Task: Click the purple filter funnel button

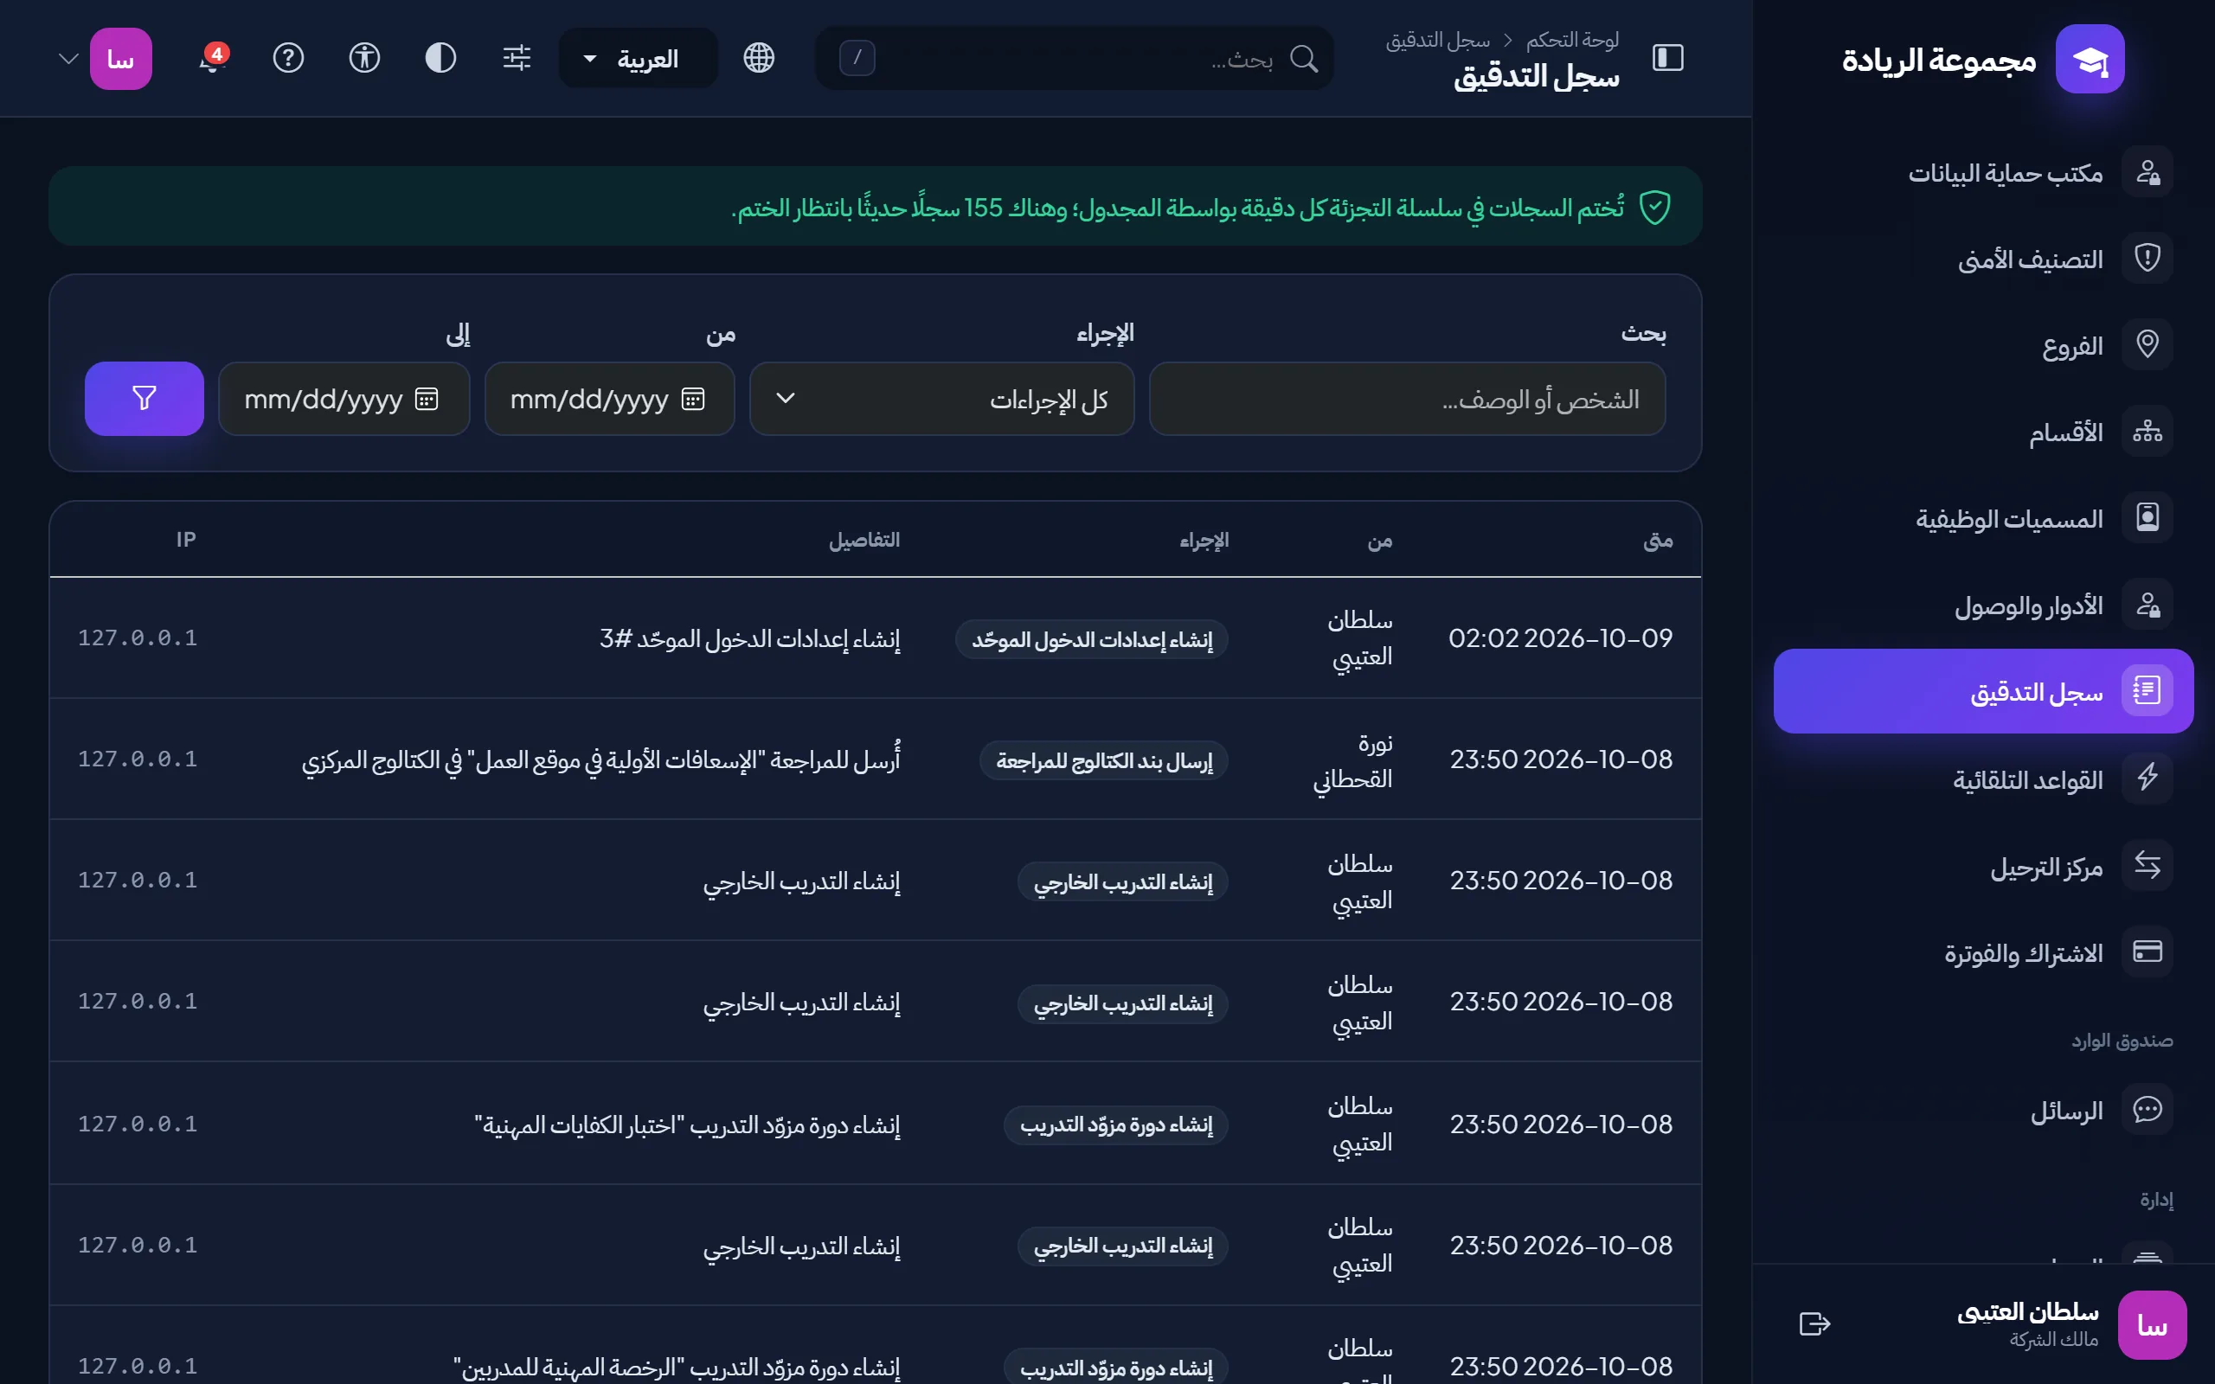Action: pyautogui.click(x=144, y=398)
